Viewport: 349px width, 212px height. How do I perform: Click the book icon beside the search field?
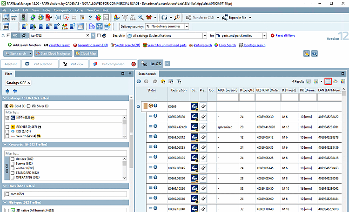tap(104, 36)
